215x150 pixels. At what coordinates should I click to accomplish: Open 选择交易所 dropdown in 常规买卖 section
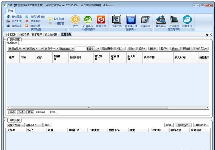click(16, 125)
